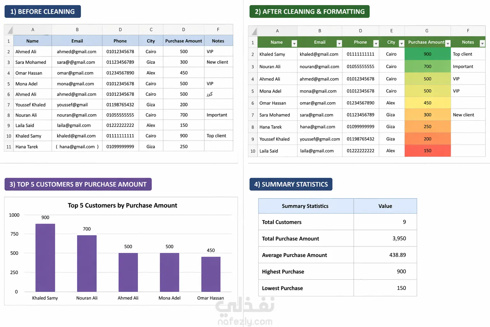Open the Name column filter dropdown
The height and width of the screenshot is (327, 490).
pyautogui.click(x=294, y=43)
